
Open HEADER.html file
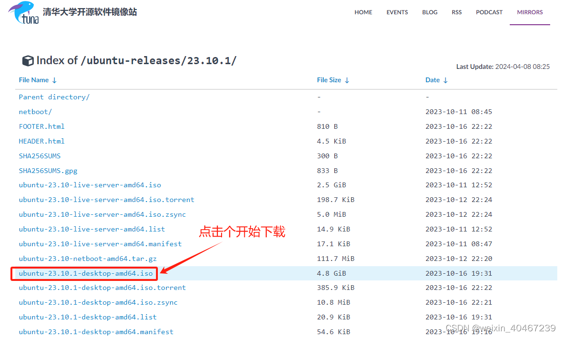coord(42,141)
